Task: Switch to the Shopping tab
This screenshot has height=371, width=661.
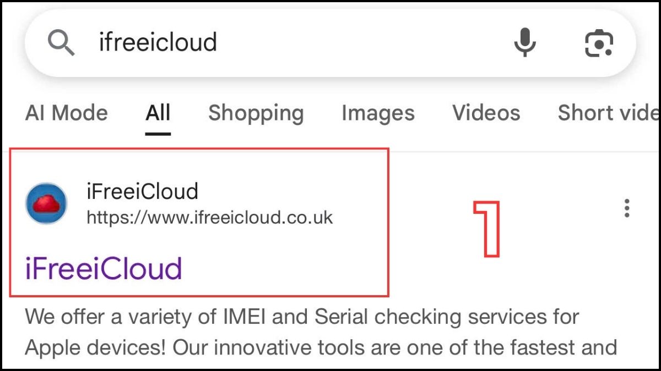Action: [x=256, y=113]
